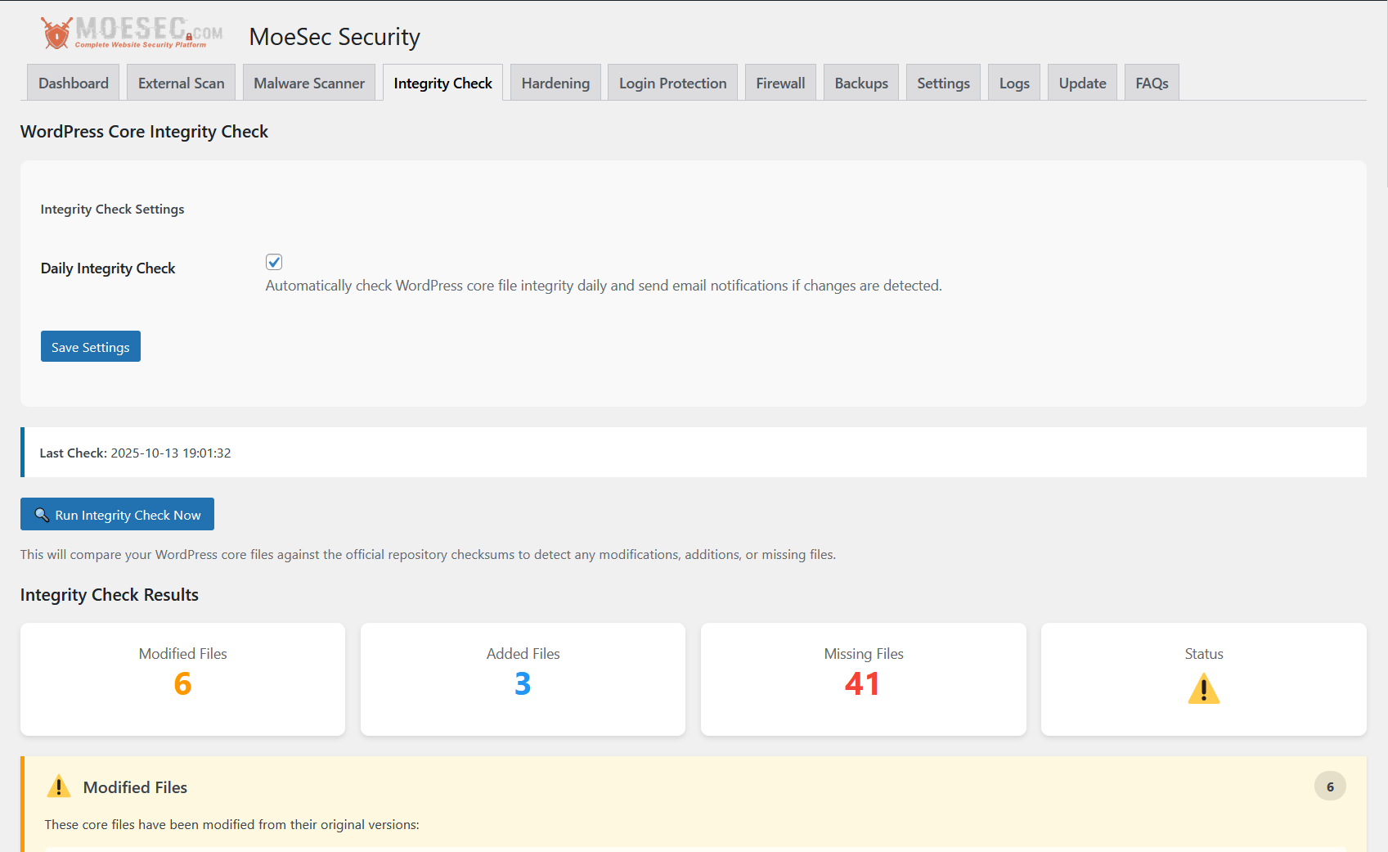This screenshot has height=852, width=1388.
Task: View the Logs tab
Action: pyautogui.click(x=1014, y=83)
